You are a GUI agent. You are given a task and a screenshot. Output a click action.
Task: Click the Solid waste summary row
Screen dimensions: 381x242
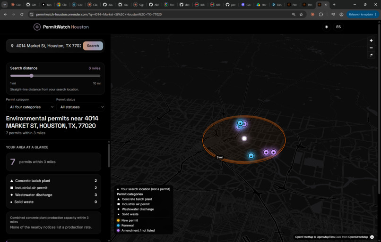pyautogui.click(x=53, y=202)
